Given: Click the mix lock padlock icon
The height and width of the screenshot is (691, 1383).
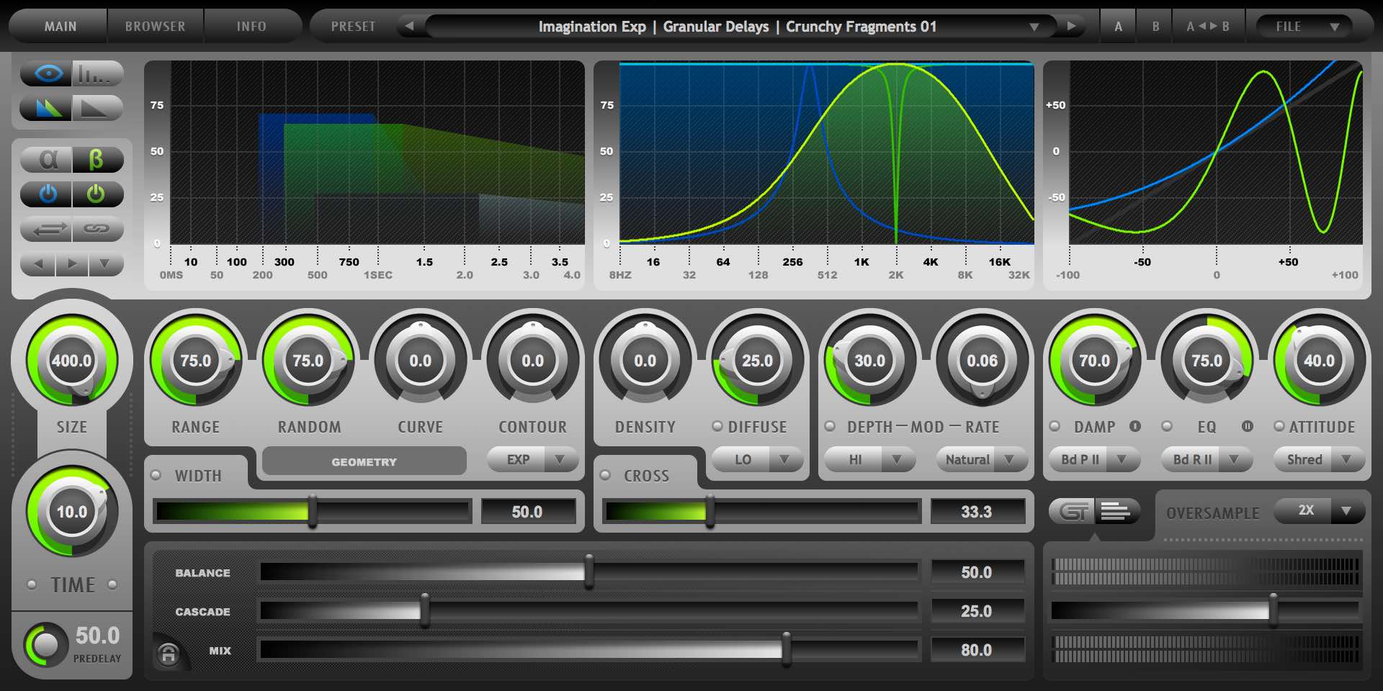Looking at the screenshot, I should pyautogui.click(x=169, y=654).
